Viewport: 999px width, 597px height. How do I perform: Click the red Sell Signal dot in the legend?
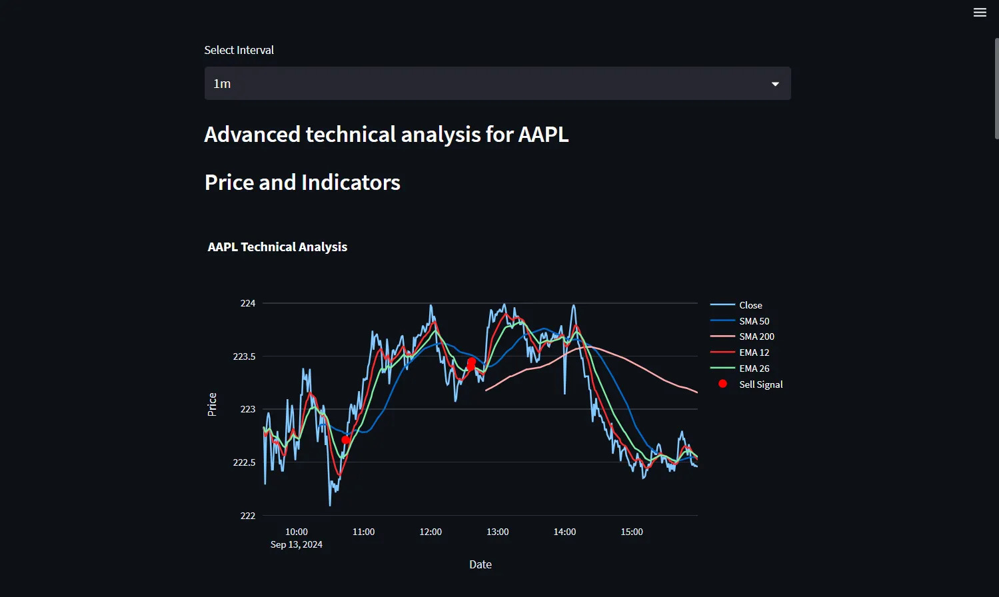click(x=722, y=384)
